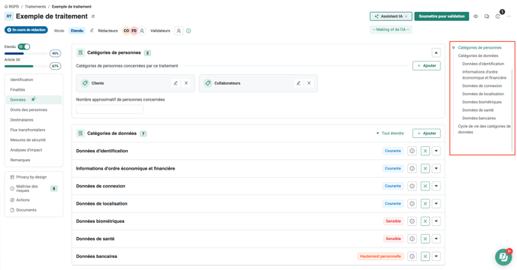Click the add rédacteur person avatar
517x270 pixels.
click(142, 31)
